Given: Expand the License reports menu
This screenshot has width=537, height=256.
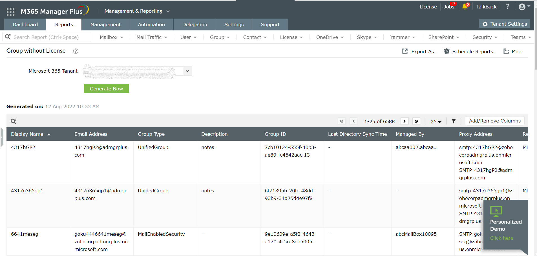Looking at the screenshot, I should [x=291, y=37].
